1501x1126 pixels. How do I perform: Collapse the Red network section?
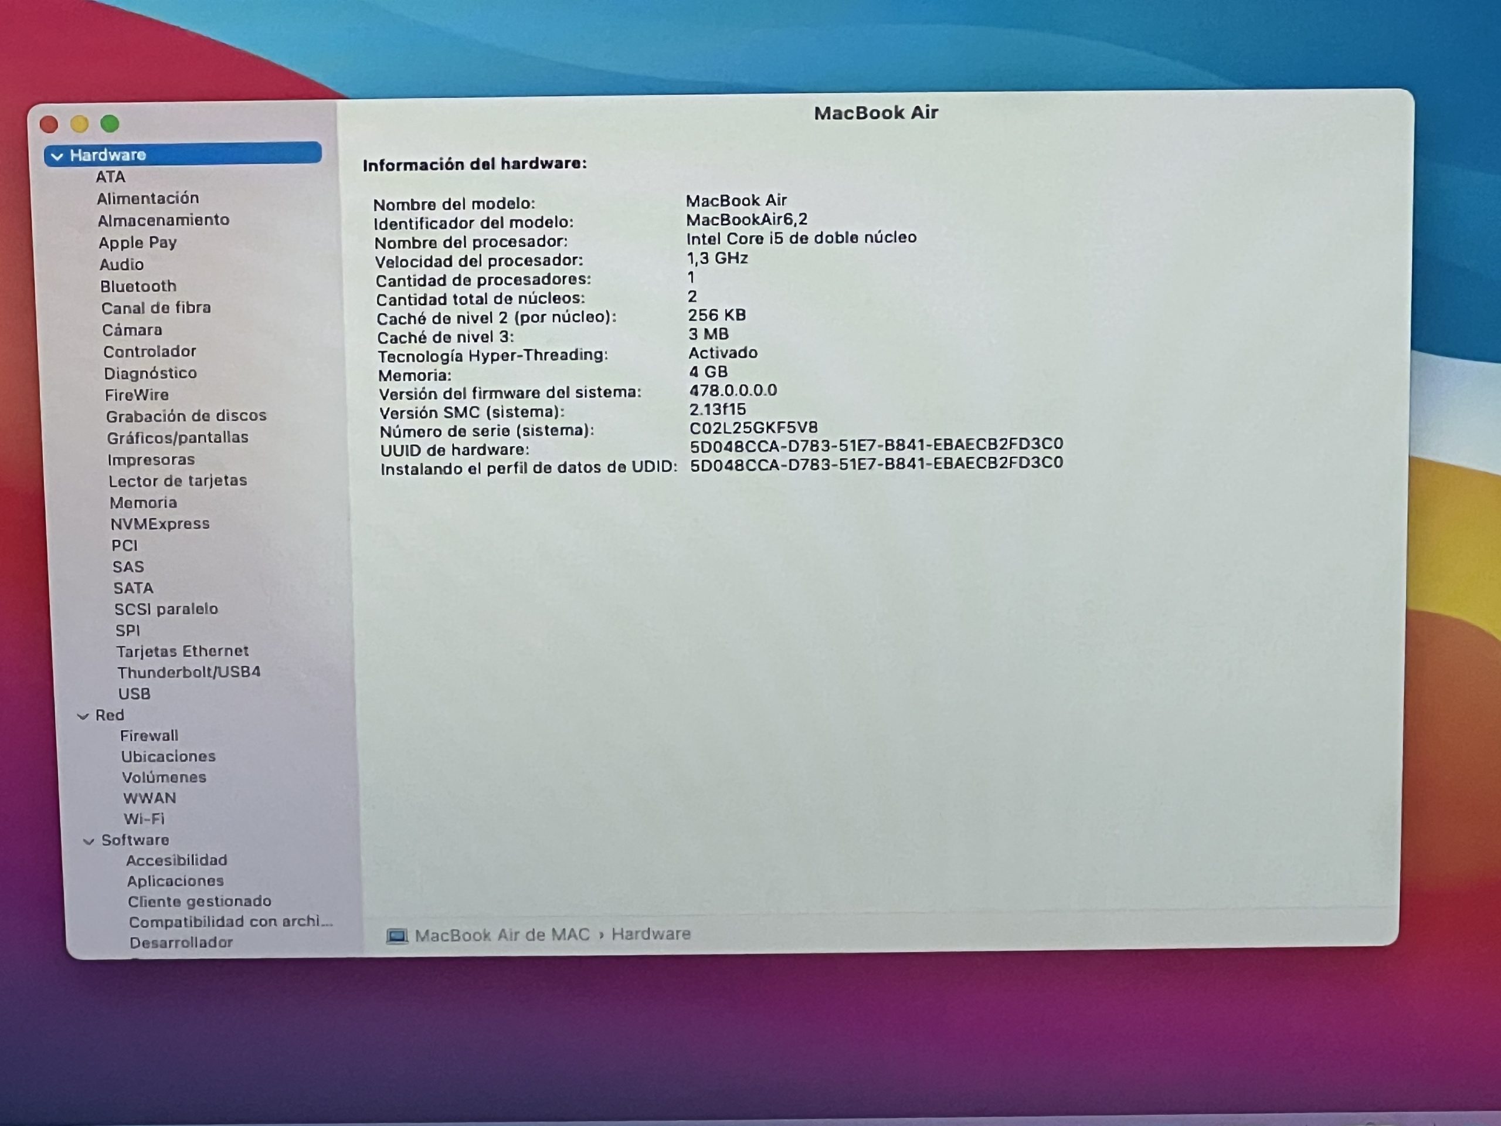point(83,716)
